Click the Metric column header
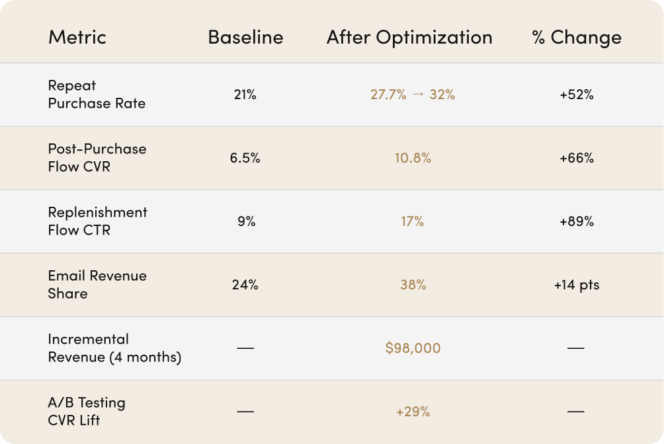The width and height of the screenshot is (664, 444). tap(77, 37)
